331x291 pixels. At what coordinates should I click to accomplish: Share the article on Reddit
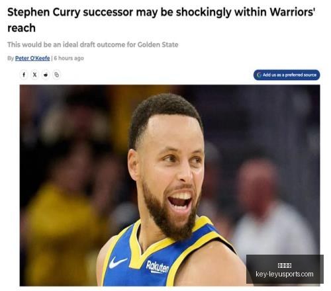coord(46,75)
